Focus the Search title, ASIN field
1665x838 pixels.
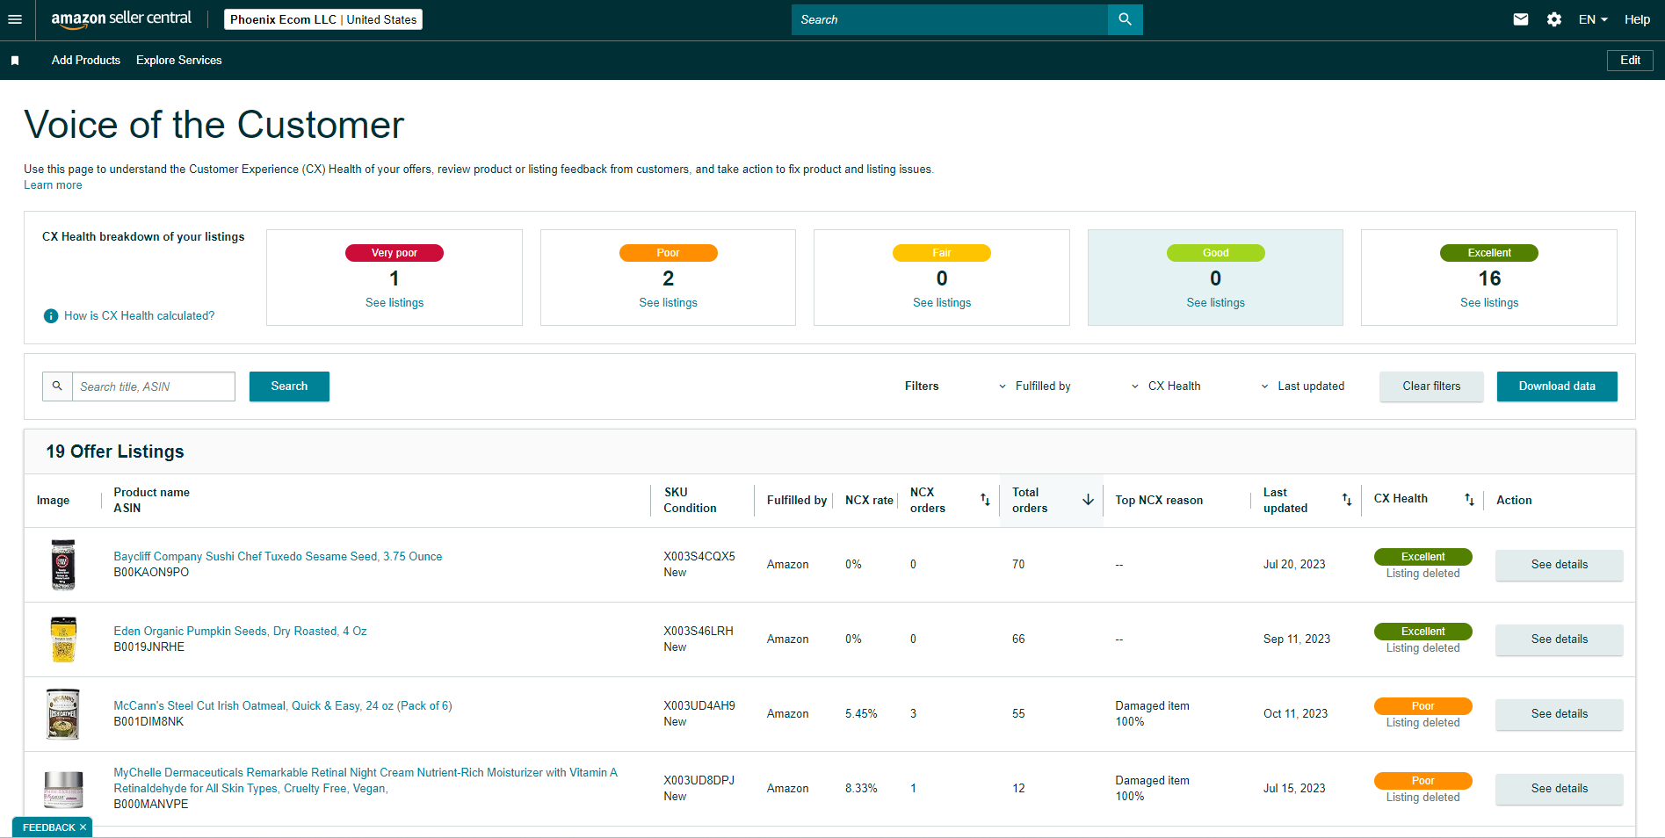pos(154,386)
